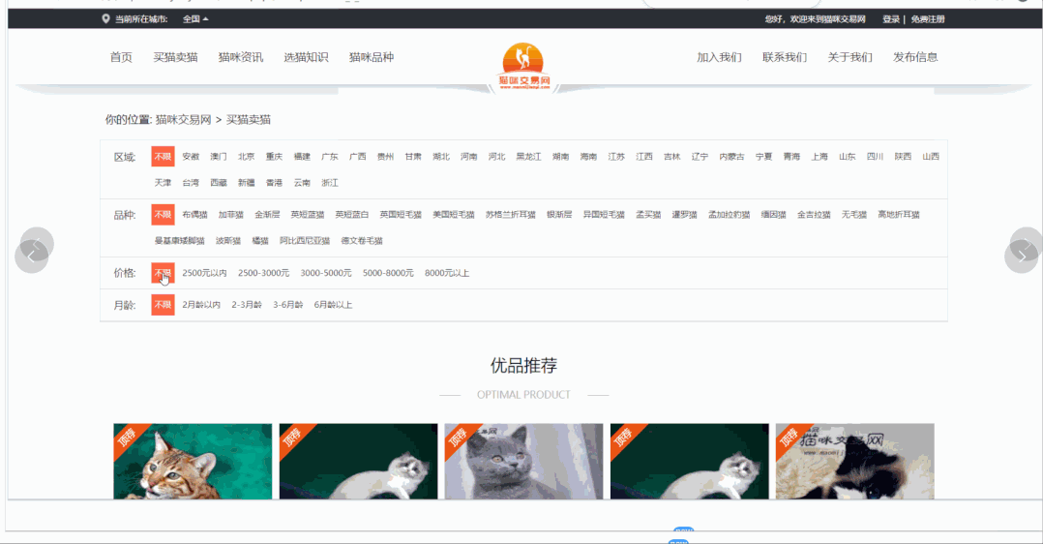Open the 猫咪品种 navigation item
The width and height of the screenshot is (1043, 544).
[x=372, y=57]
